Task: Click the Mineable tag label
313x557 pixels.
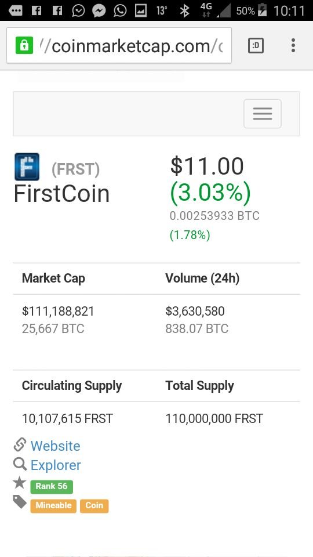Action: (x=53, y=506)
